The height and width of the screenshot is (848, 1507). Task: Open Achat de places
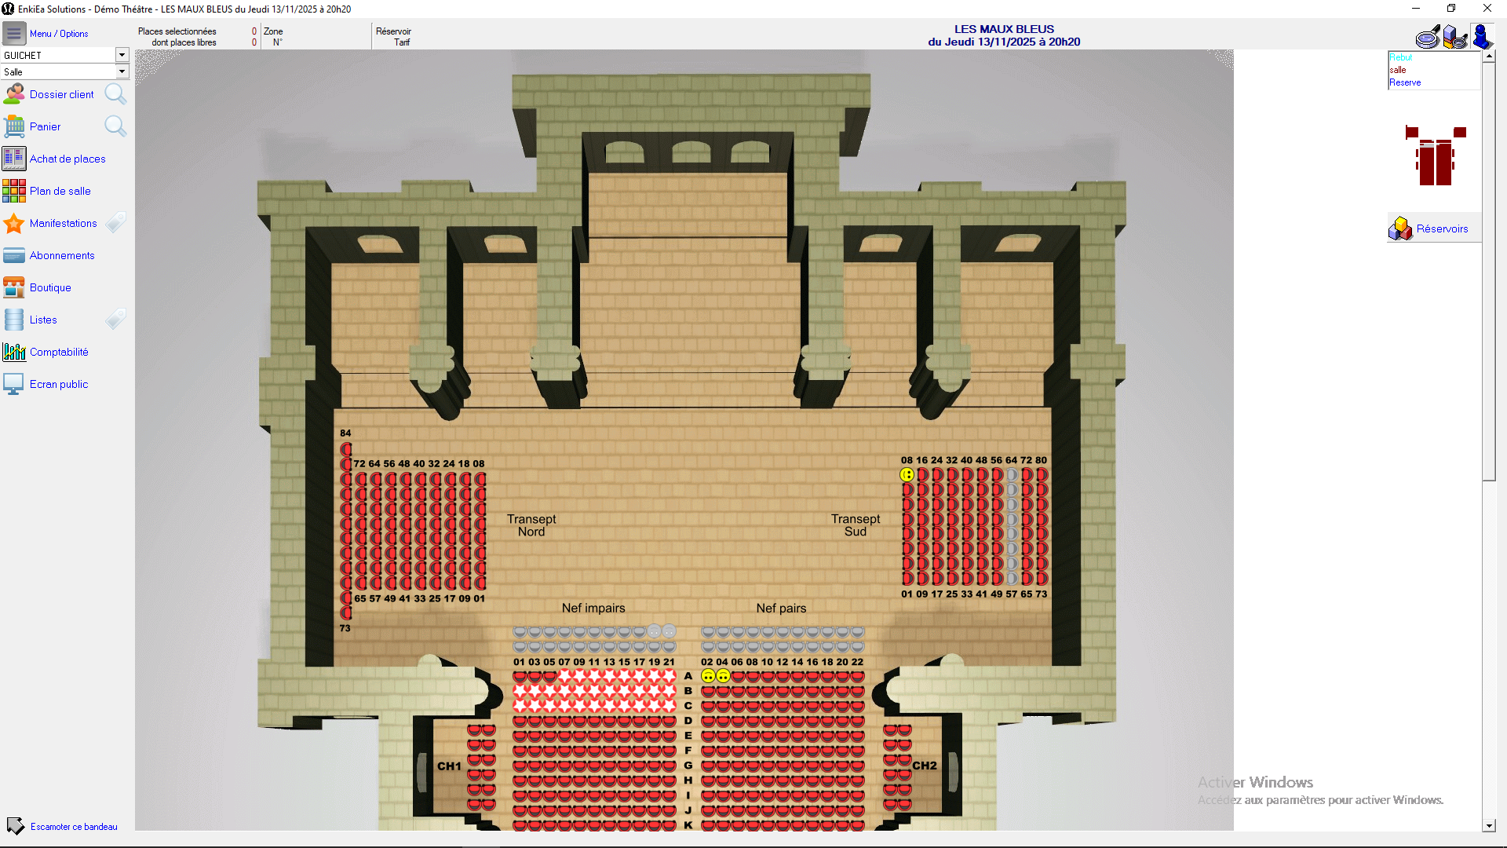pos(68,159)
